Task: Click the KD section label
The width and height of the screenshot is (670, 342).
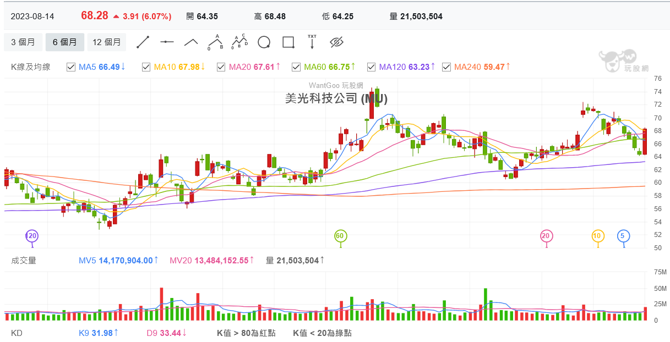Action: (17, 333)
